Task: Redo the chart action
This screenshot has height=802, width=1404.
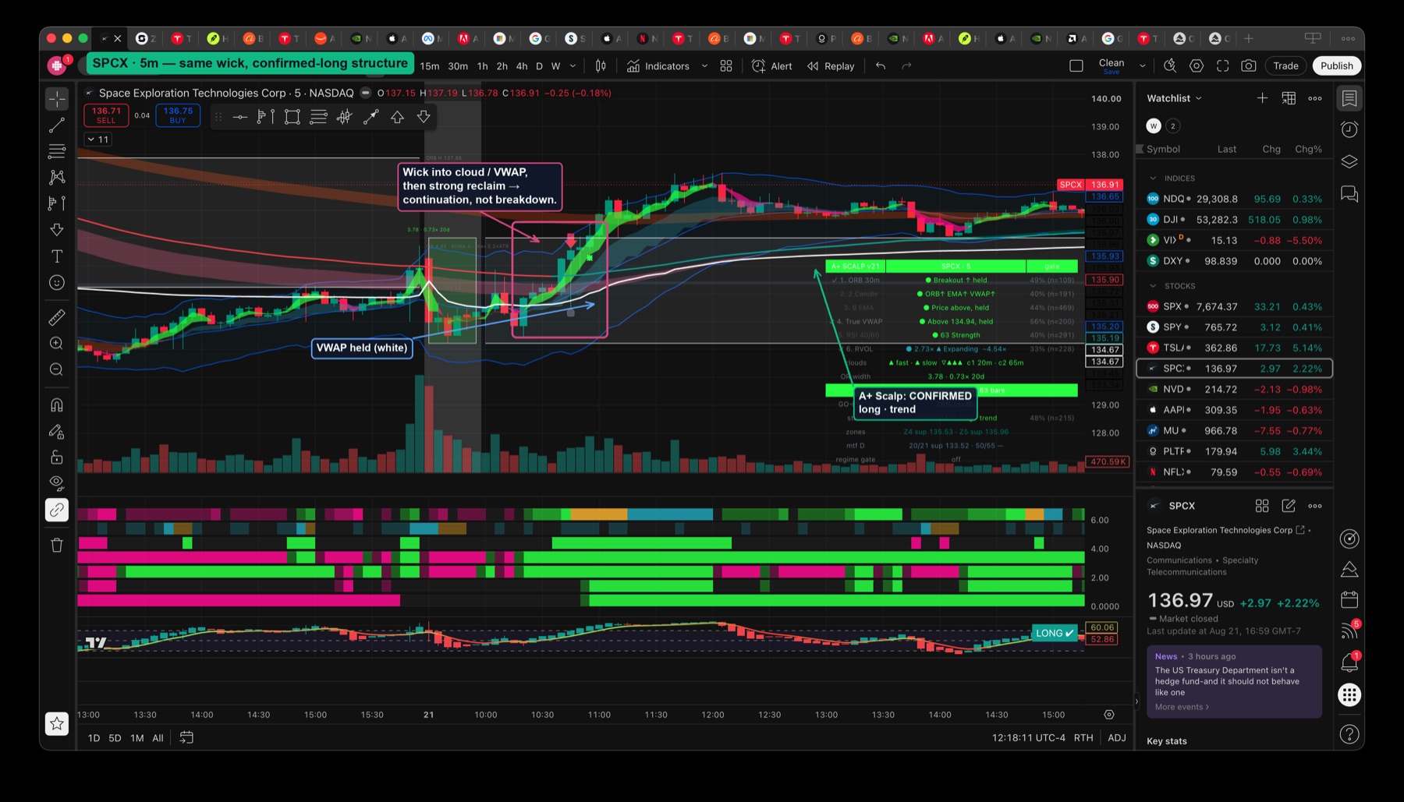Action: [x=906, y=66]
